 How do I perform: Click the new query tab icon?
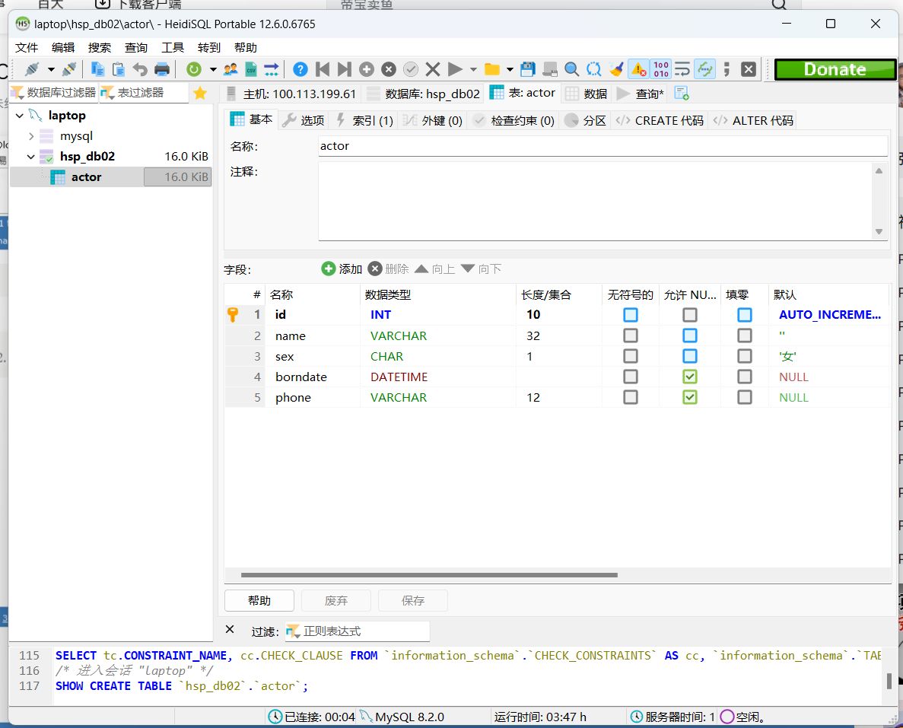tap(682, 94)
